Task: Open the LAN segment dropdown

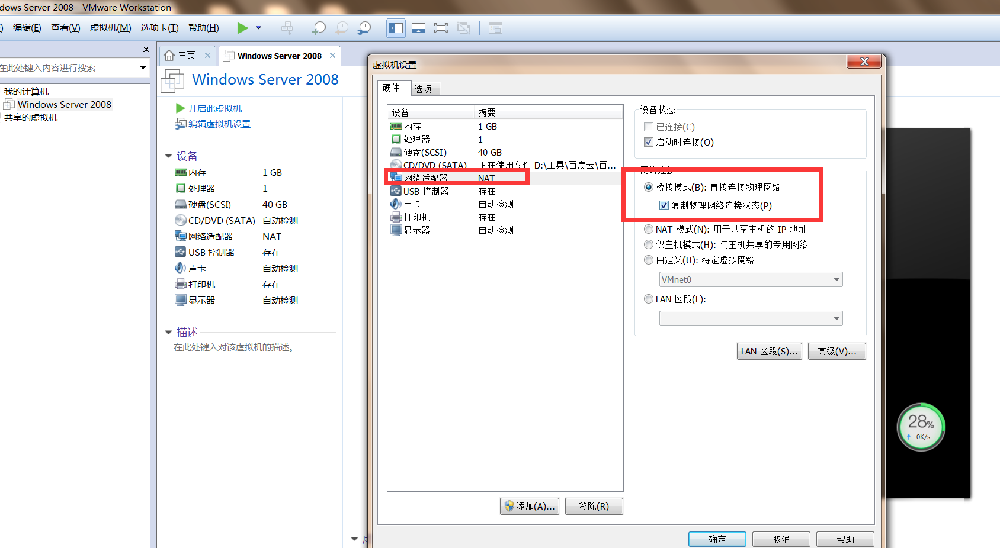Action: coord(751,318)
